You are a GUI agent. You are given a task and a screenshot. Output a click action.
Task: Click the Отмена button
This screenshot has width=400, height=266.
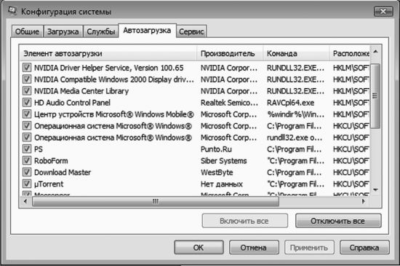(254, 247)
